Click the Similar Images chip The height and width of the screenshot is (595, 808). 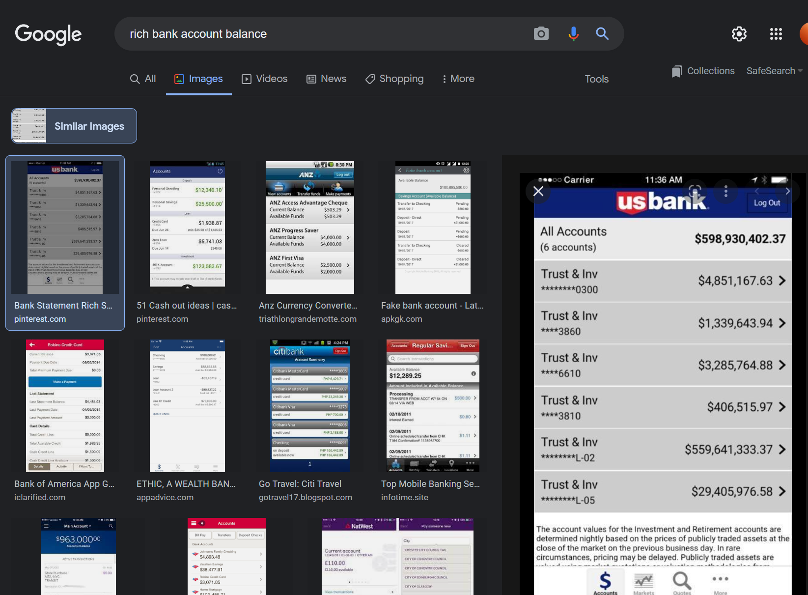[x=74, y=126]
